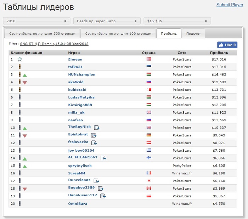Click the Классификация column header
Image resolution: width=248 pixels, height=219 pixels.
[x=27, y=53]
